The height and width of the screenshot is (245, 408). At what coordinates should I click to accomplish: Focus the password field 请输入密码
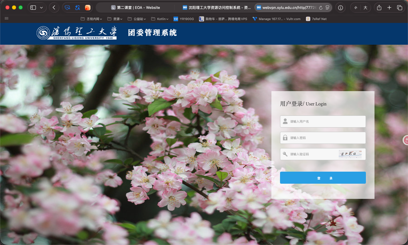click(323, 138)
